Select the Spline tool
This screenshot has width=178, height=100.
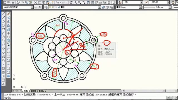pos(3,45)
